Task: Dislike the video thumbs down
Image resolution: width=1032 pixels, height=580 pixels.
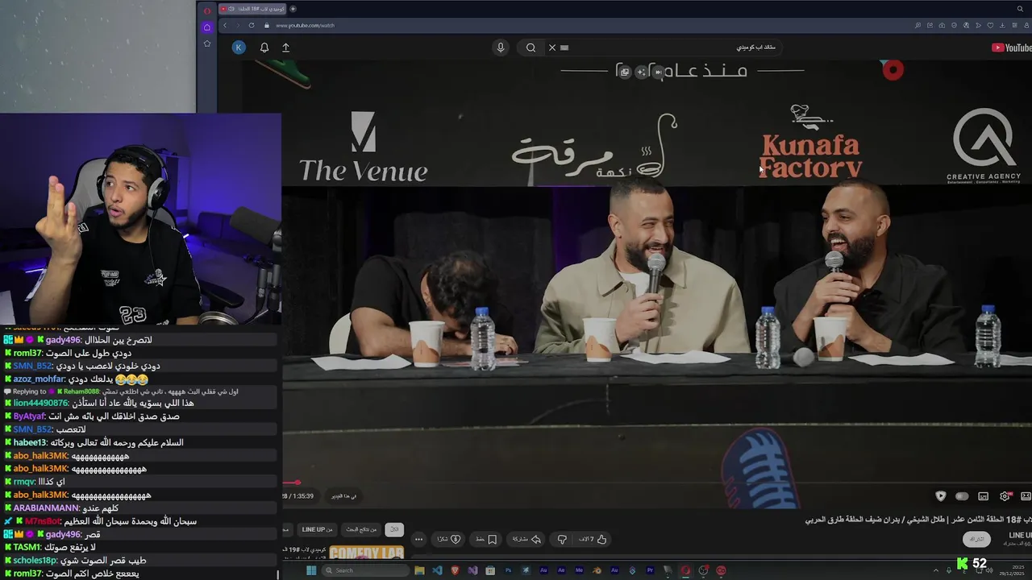Action: tap(561, 539)
